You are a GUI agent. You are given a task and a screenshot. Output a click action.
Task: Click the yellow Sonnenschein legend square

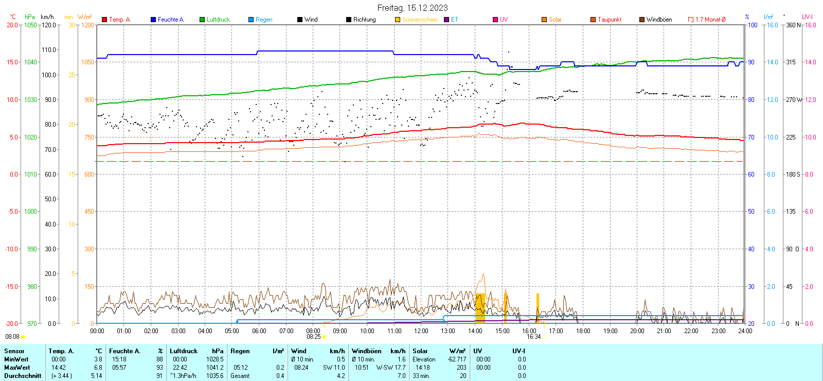coord(398,20)
